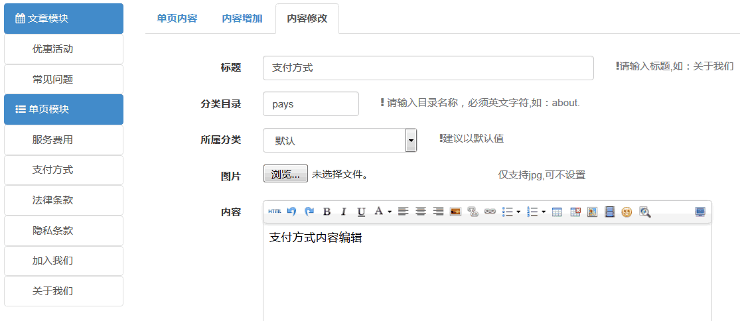Toggle bold formatting in editor

[x=327, y=212]
